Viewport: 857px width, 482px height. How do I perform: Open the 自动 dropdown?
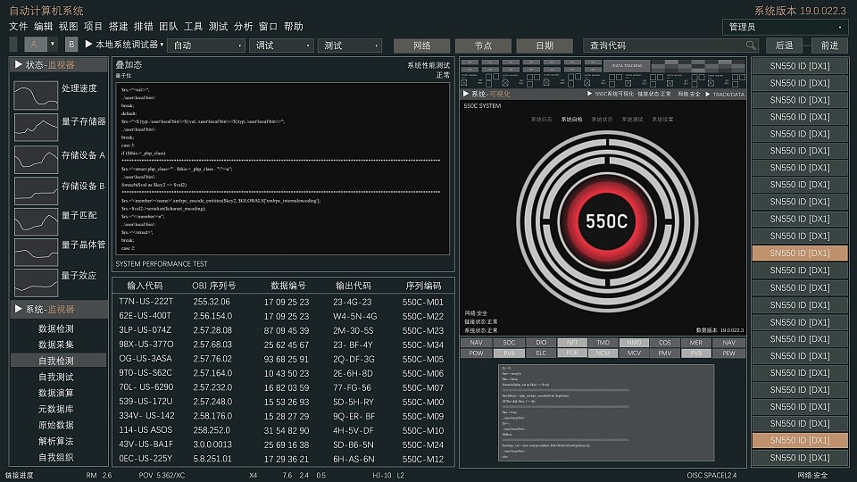click(206, 46)
